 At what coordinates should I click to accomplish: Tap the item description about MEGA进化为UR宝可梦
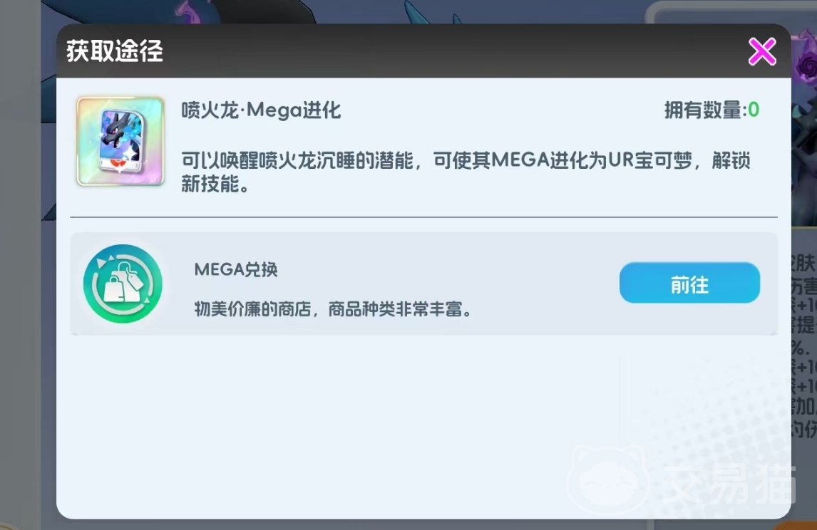[x=466, y=172]
